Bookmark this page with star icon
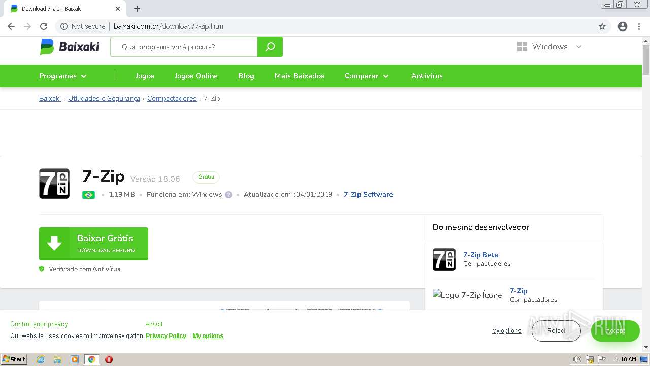This screenshot has width=650, height=366. 602,26
